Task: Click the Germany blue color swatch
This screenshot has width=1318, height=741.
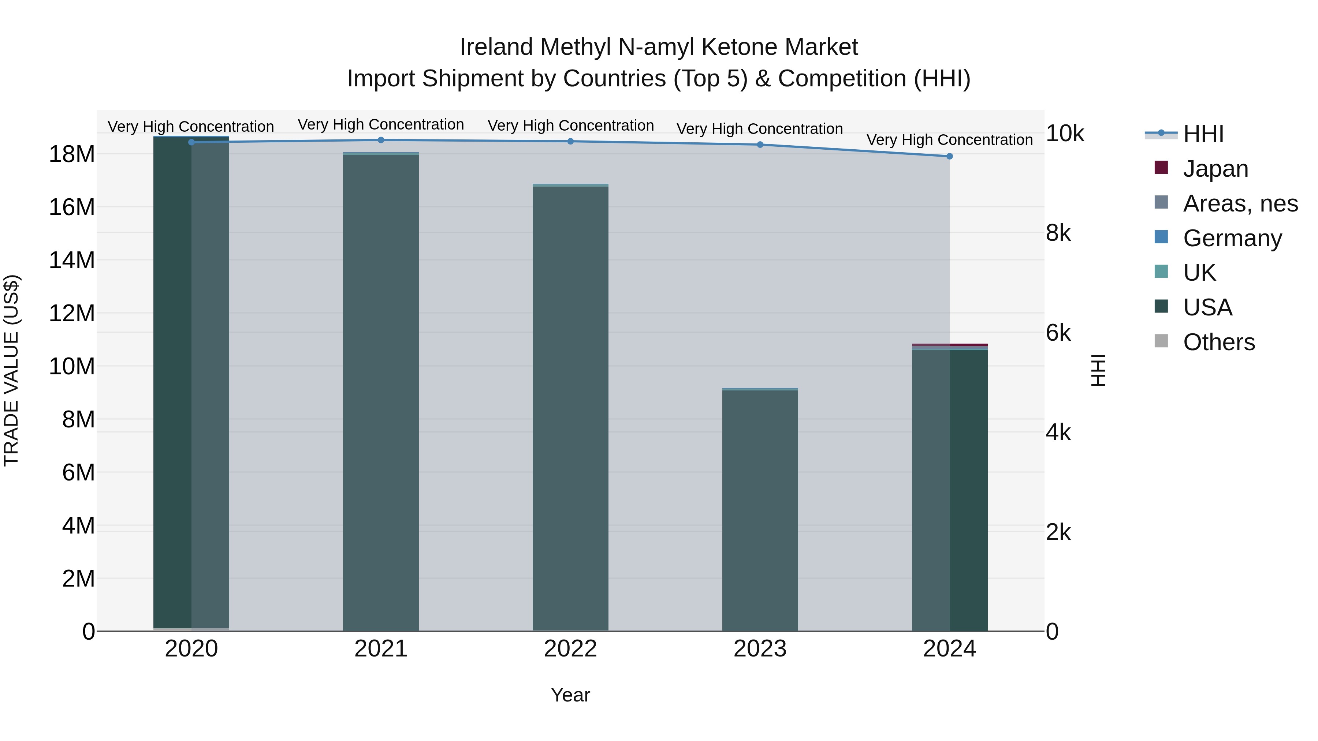Action: click(x=1161, y=237)
